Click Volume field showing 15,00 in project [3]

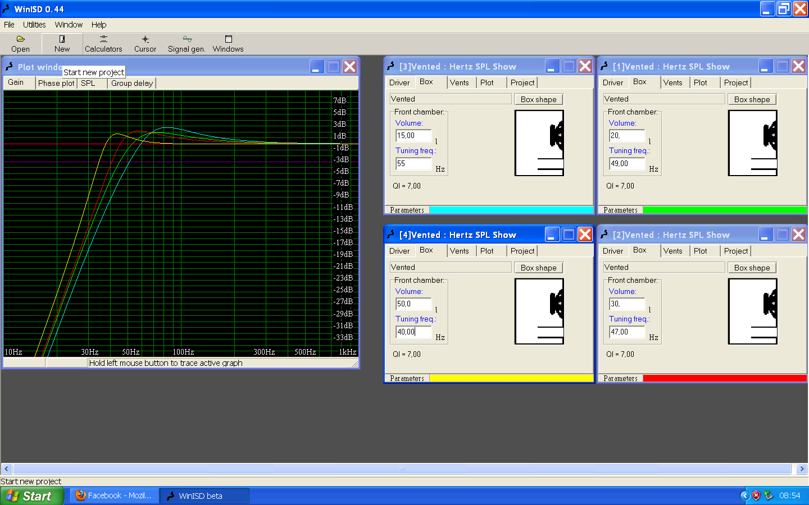coord(413,136)
